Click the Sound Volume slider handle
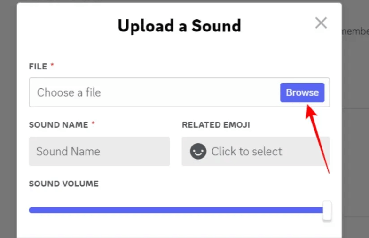Image resolution: width=369 pixels, height=238 pixels. tap(327, 210)
